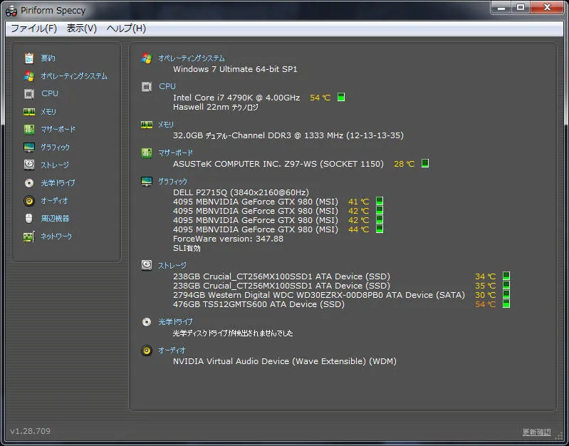Select 周辺機器 in the sidebar
Screen dimensions: 569x446
(55, 218)
